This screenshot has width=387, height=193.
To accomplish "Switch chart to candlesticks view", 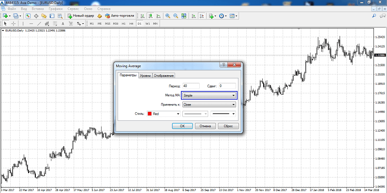I will [150, 16].
